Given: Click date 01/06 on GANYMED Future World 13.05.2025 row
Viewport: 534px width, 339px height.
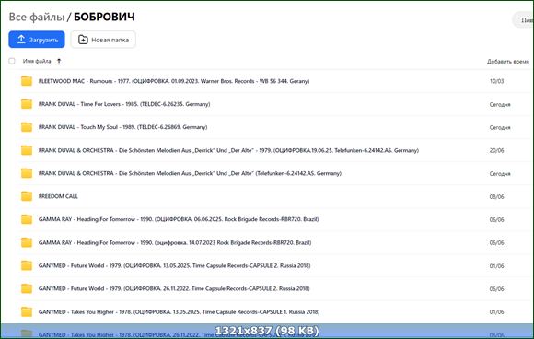Looking at the screenshot, I should pos(496,265).
